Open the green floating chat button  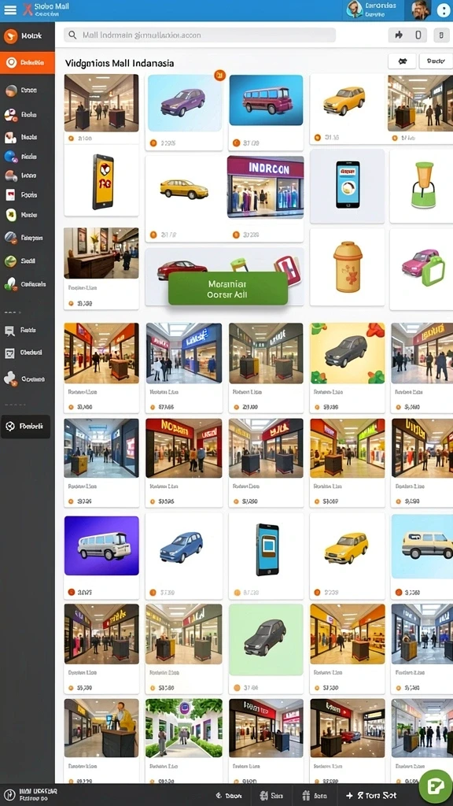(x=436, y=786)
